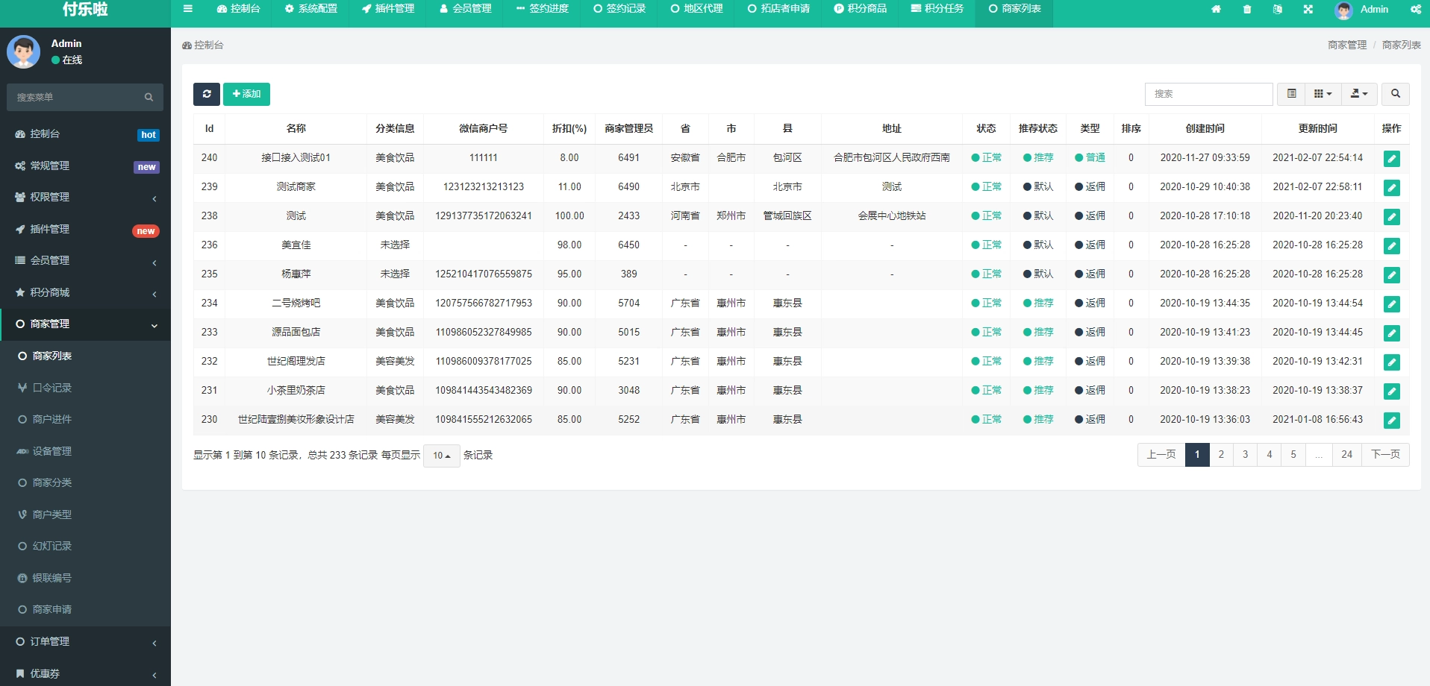This screenshot has height=686, width=1430.
Task: Edit merchant 测试商家 using its pencil icon
Action: click(x=1391, y=188)
